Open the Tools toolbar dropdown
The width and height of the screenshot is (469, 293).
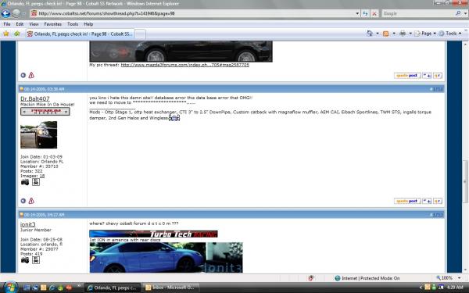point(450,34)
